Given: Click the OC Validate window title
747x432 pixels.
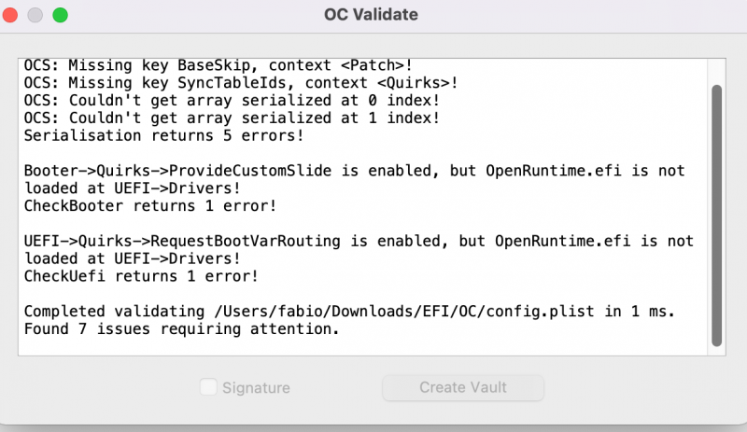Looking at the screenshot, I should click(371, 15).
